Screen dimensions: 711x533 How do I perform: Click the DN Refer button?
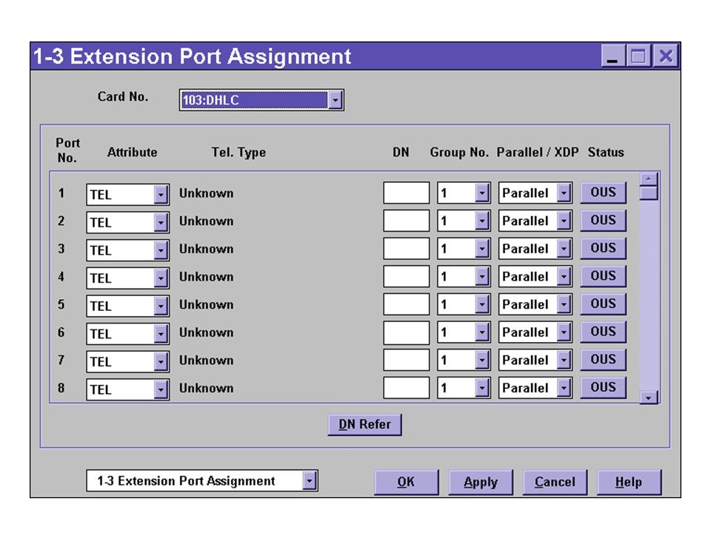(364, 425)
